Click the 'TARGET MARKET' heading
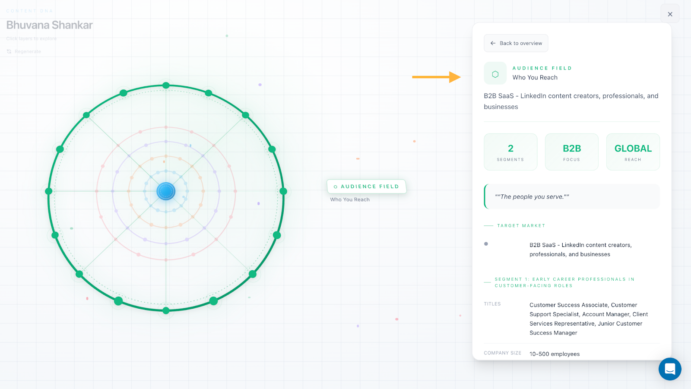691x389 pixels. [521, 226]
